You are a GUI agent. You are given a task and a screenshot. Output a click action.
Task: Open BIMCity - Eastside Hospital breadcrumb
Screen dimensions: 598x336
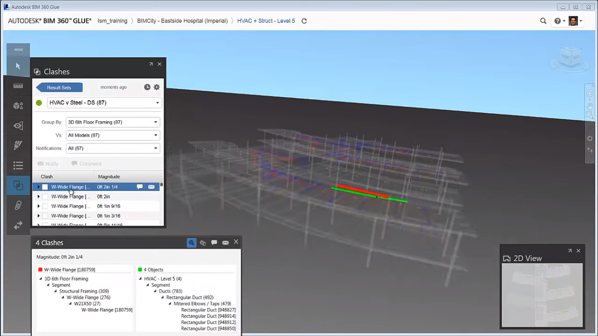tap(183, 21)
